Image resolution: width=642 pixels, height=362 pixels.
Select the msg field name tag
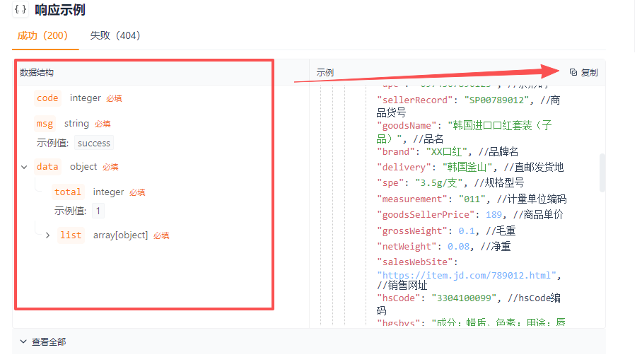45,124
